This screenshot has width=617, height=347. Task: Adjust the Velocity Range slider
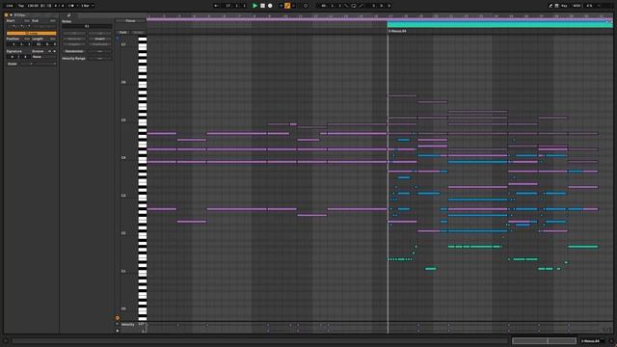coord(99,58)
